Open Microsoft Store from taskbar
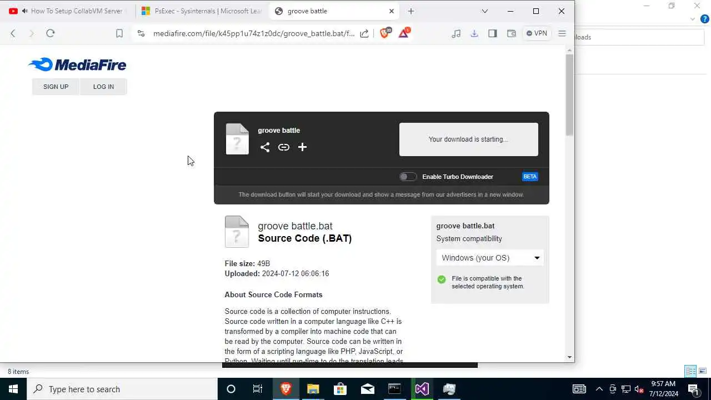 tap(340, 389)
